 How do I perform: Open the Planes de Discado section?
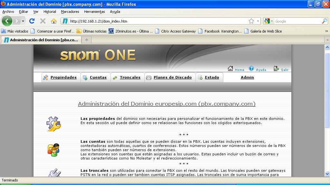172,77
